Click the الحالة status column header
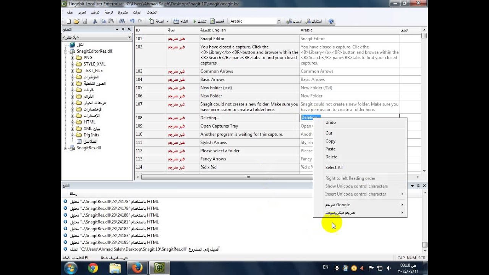489x275 pixels. pos(183,30)
